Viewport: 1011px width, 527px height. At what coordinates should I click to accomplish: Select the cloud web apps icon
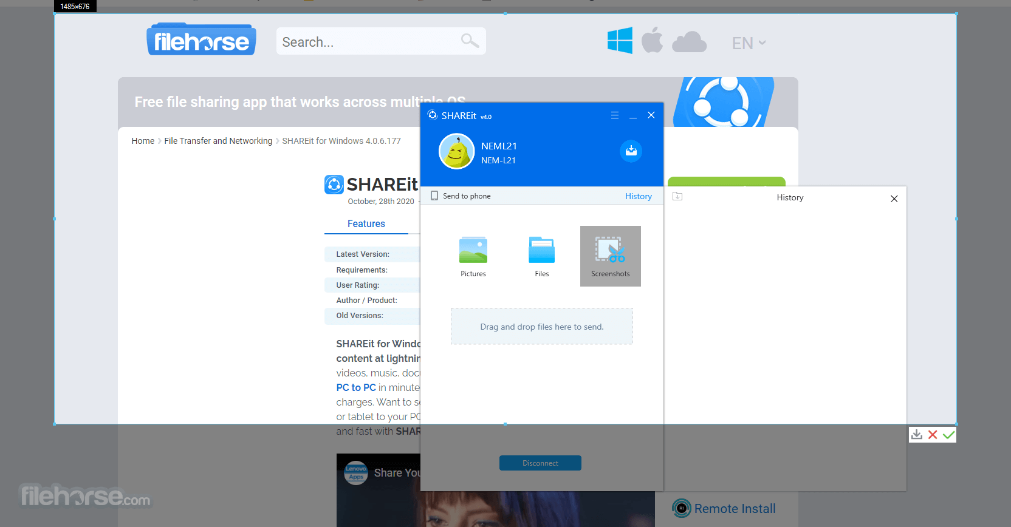pos(690,42)
